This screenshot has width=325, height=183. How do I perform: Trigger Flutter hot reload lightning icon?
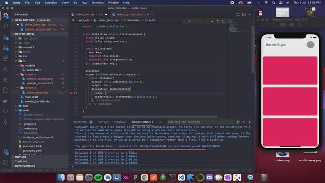click(x=212, y=21)
